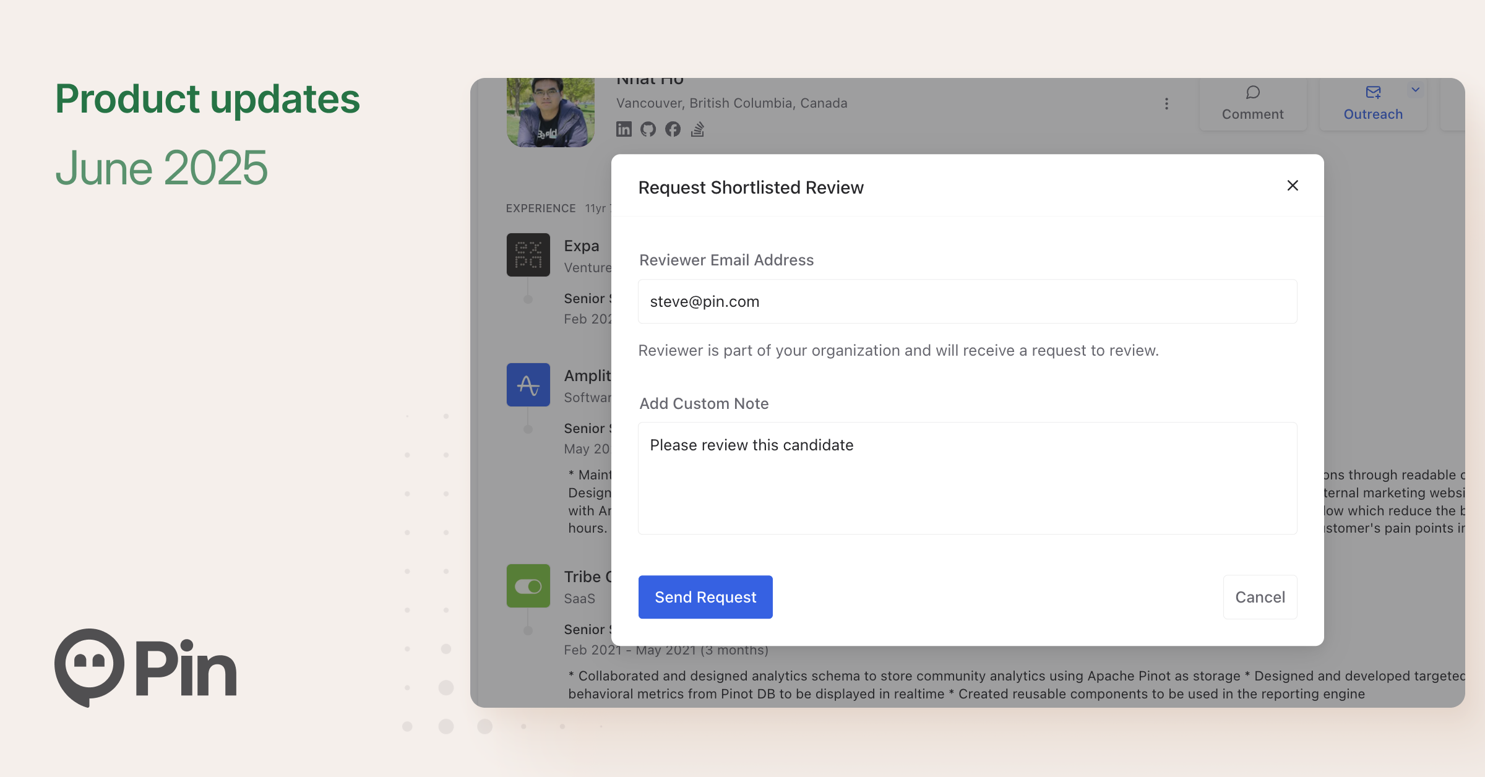1485x777 pixels.
Task: Click the Pin logo
Action: (x=145, y=668)
